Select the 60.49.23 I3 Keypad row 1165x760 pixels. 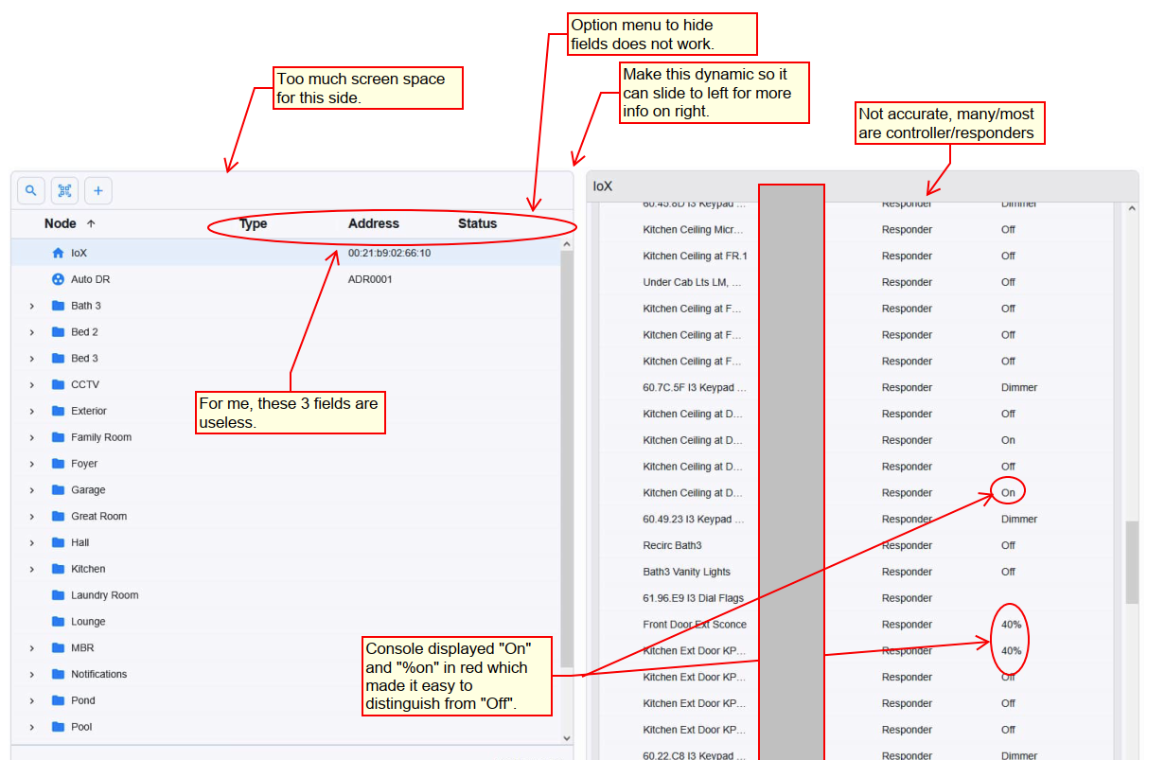pos(855,519)
